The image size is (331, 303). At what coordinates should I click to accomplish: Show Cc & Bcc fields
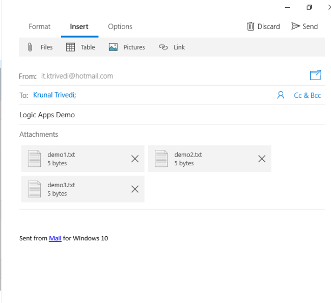308,95
